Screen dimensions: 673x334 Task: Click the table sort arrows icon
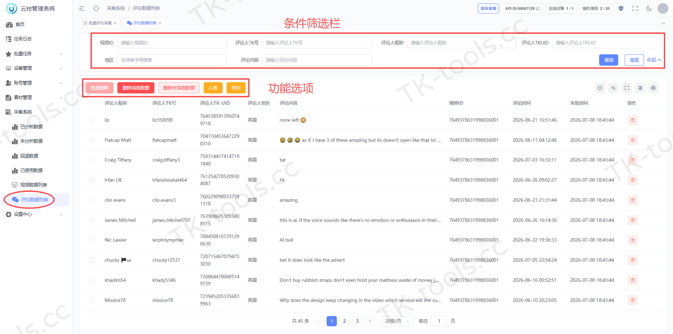coord(613,88)
